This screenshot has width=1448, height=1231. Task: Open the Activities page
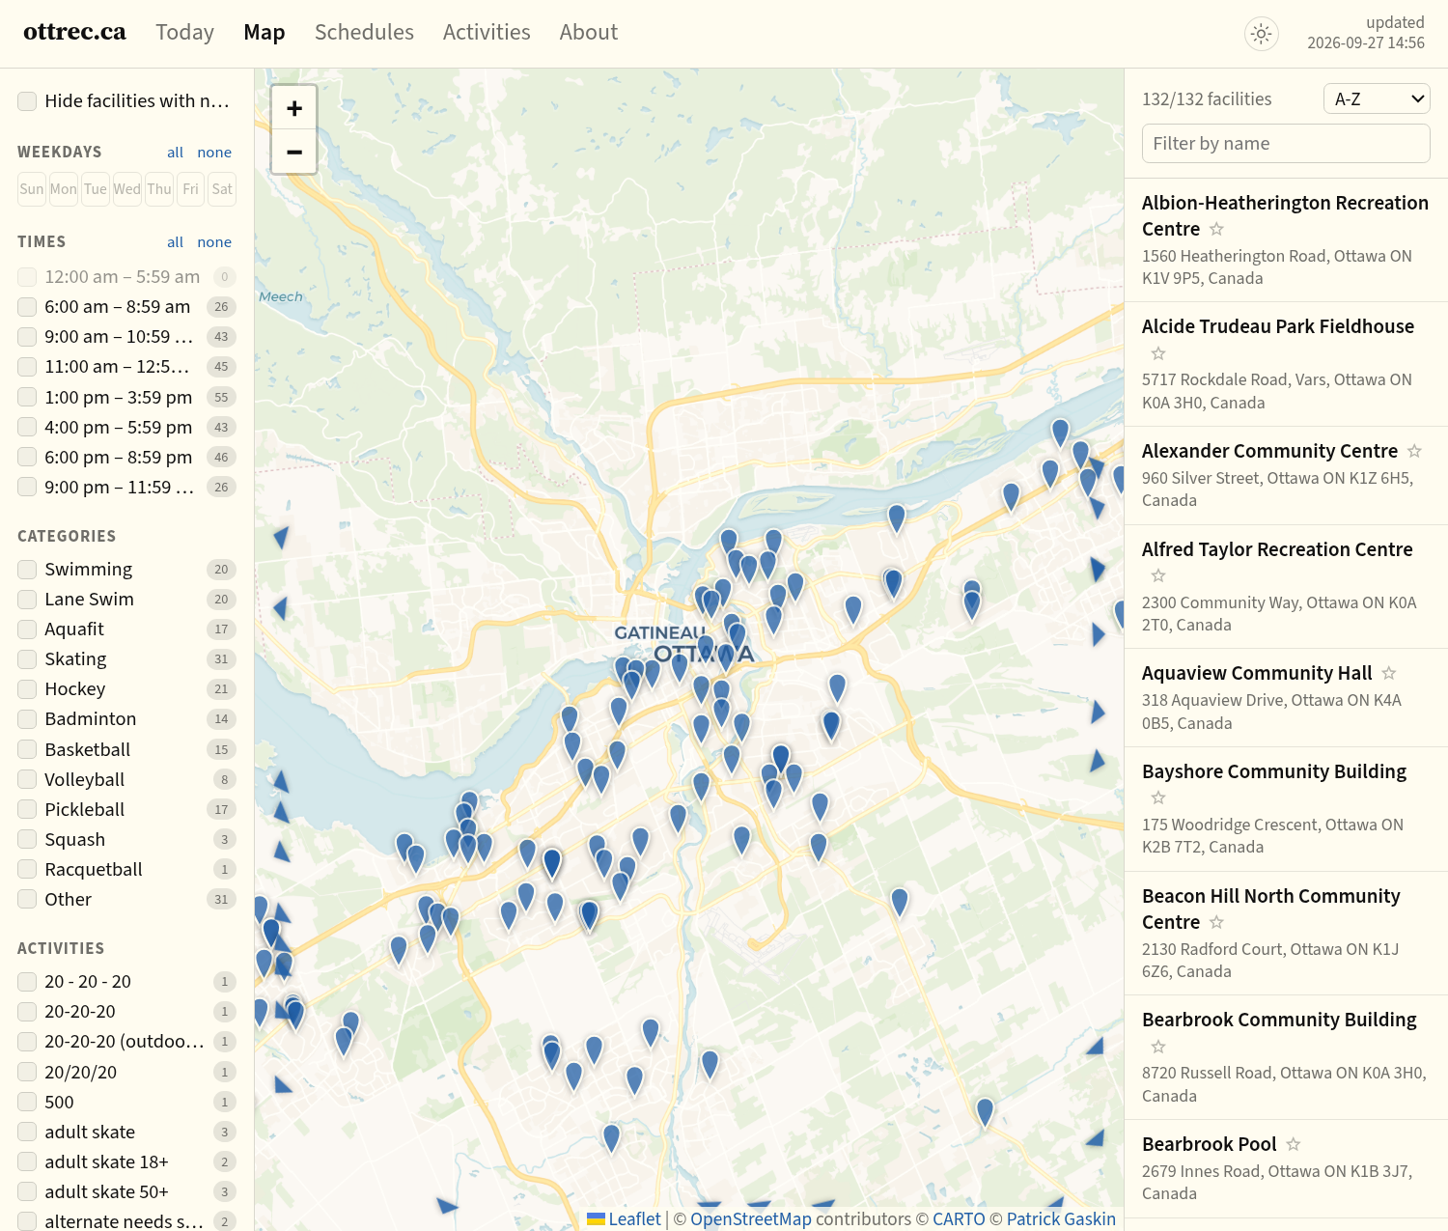click(487, 33)
